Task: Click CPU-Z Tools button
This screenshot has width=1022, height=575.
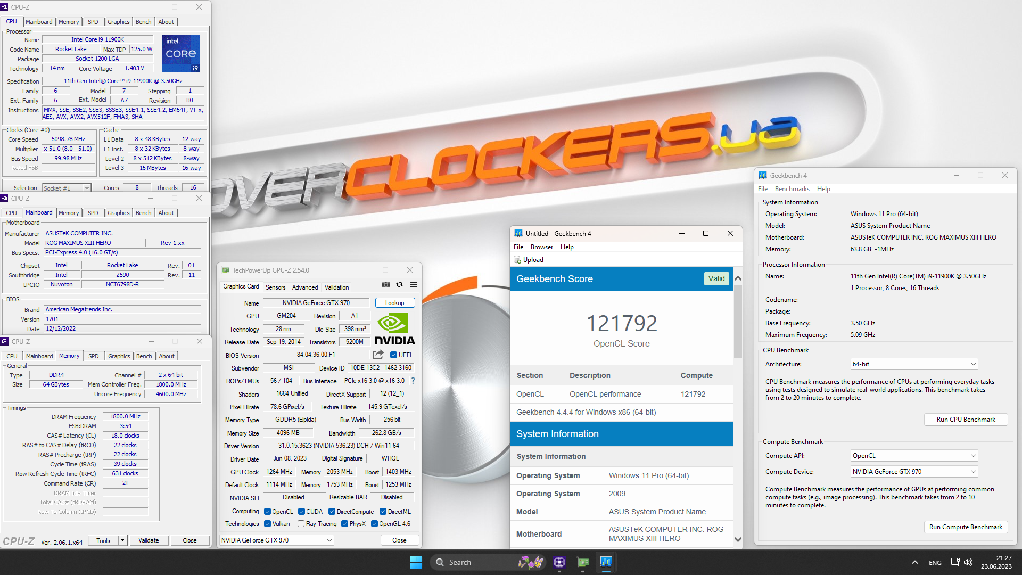Action: click(x=103, y=540)
